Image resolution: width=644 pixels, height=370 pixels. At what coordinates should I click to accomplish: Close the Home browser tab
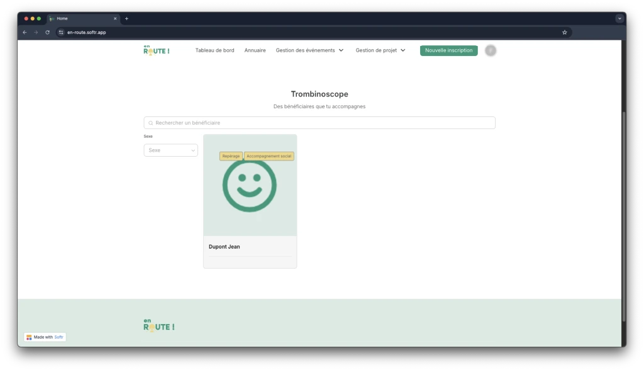[x=115, y=18]
